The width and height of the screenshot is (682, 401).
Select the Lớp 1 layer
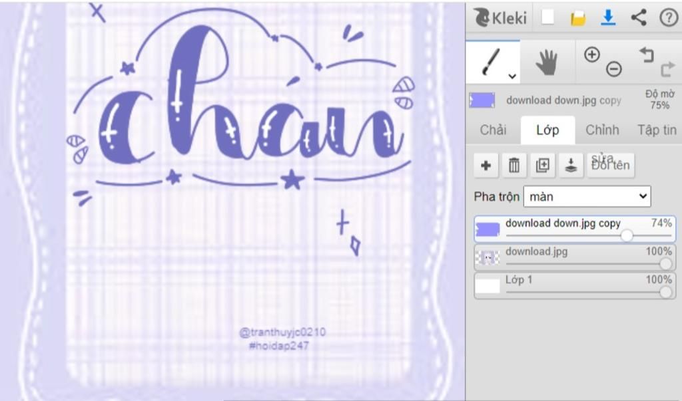coord(575,285)
